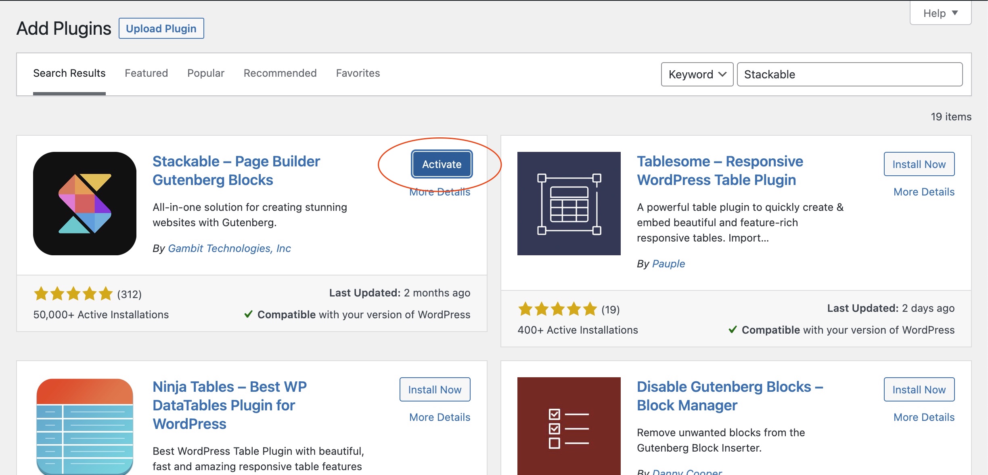Viewport: 988px width, 475px height.
Task: Install Disable Gutenberg Blocks plugin now
Action: [x=919, y=389]
